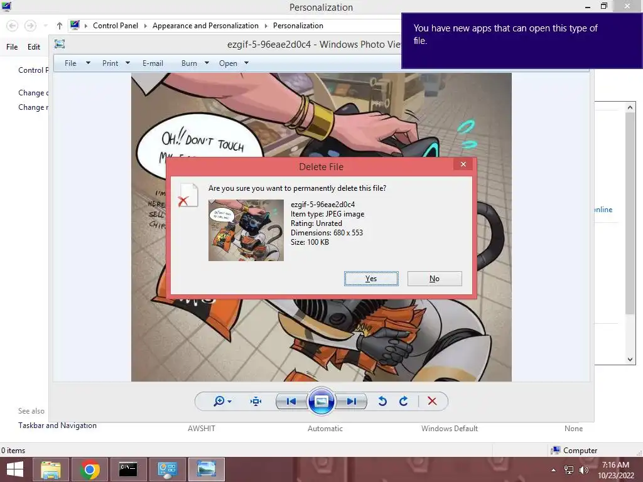
Task: Click the Control Panel address bar icon
Action: coord(75,25)
